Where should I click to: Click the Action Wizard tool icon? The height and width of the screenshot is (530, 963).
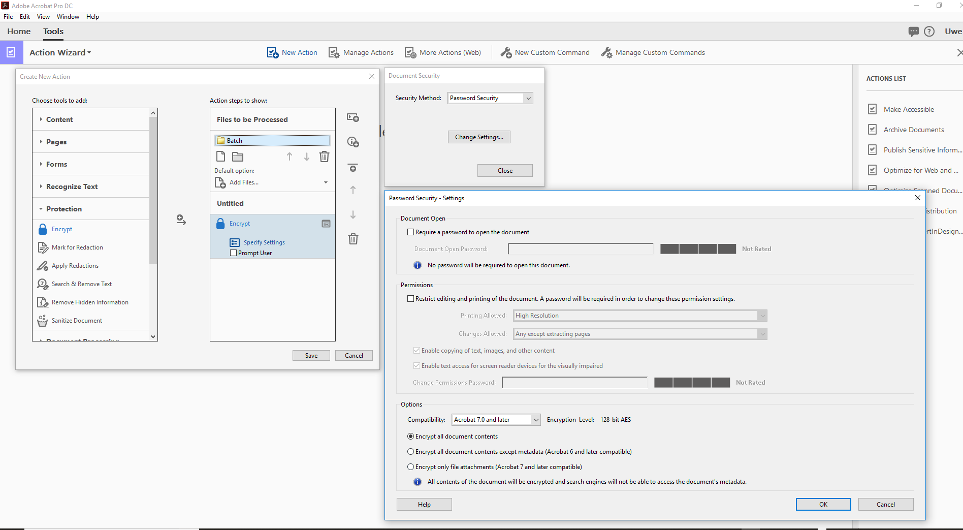point(11,52)
